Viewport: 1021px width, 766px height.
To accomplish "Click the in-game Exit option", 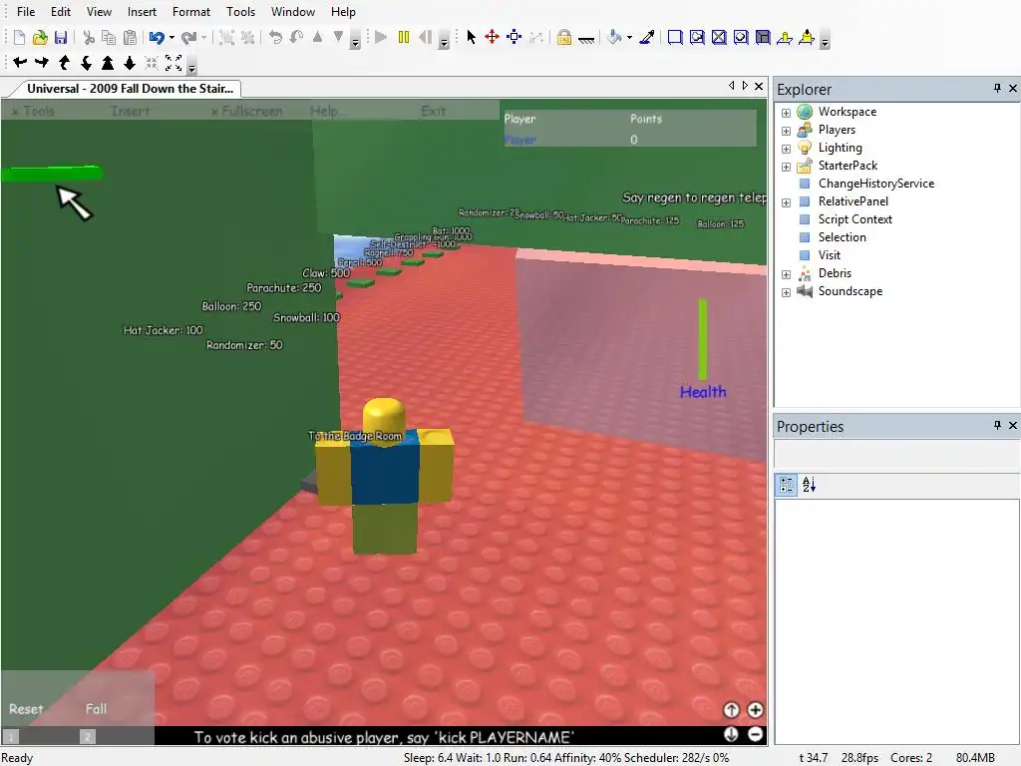I will [x=433, y=112].
